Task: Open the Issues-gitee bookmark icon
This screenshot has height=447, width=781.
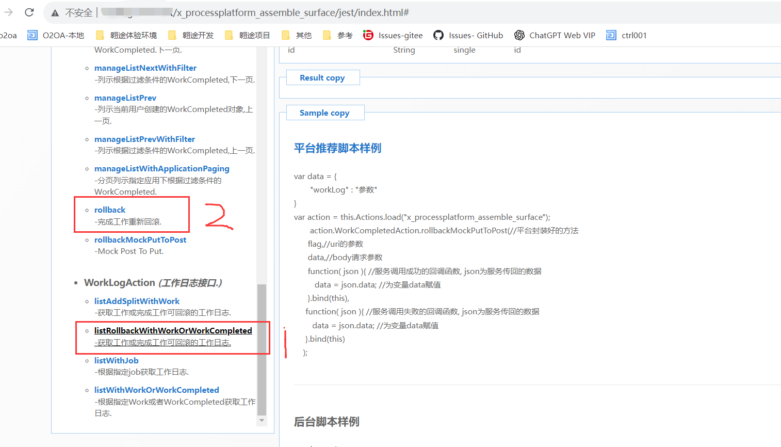Action: pyautogui.click(x=368, y=35)
